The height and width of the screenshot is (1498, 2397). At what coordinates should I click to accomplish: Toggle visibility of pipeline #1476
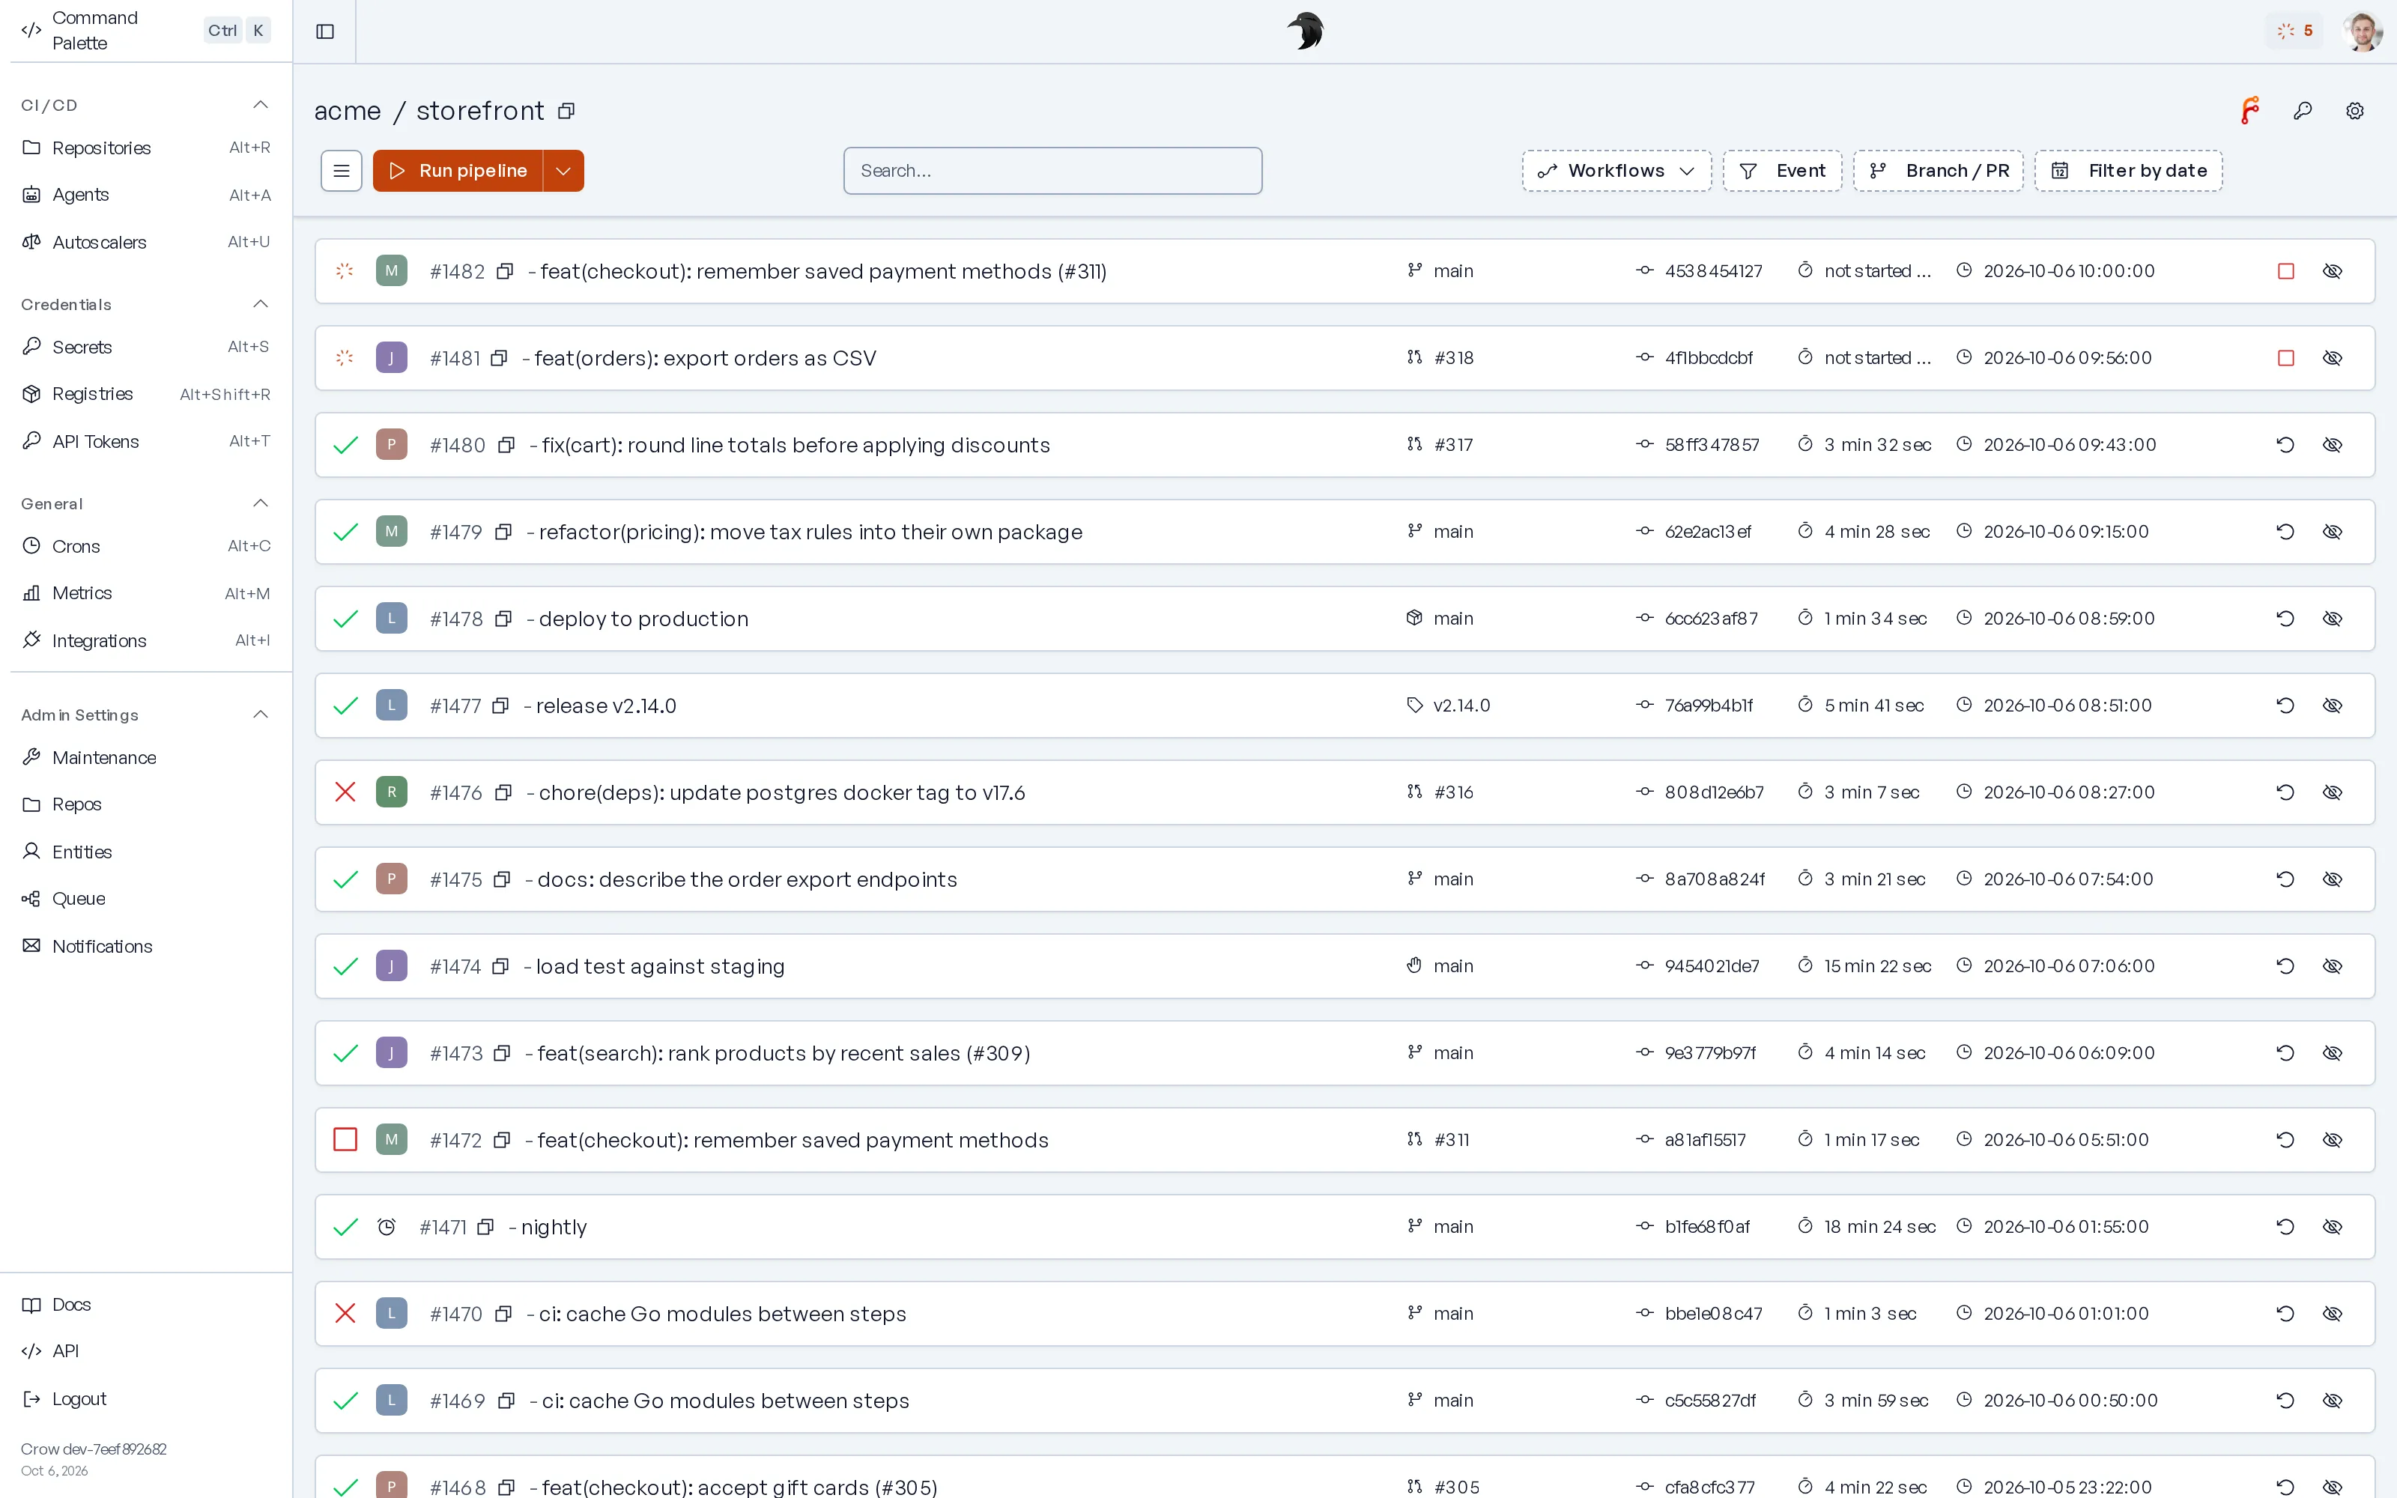[2333, 792]
